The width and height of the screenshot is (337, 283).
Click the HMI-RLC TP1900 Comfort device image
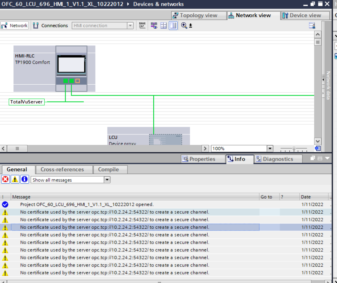pyautogui.click(x=71, y=68)
